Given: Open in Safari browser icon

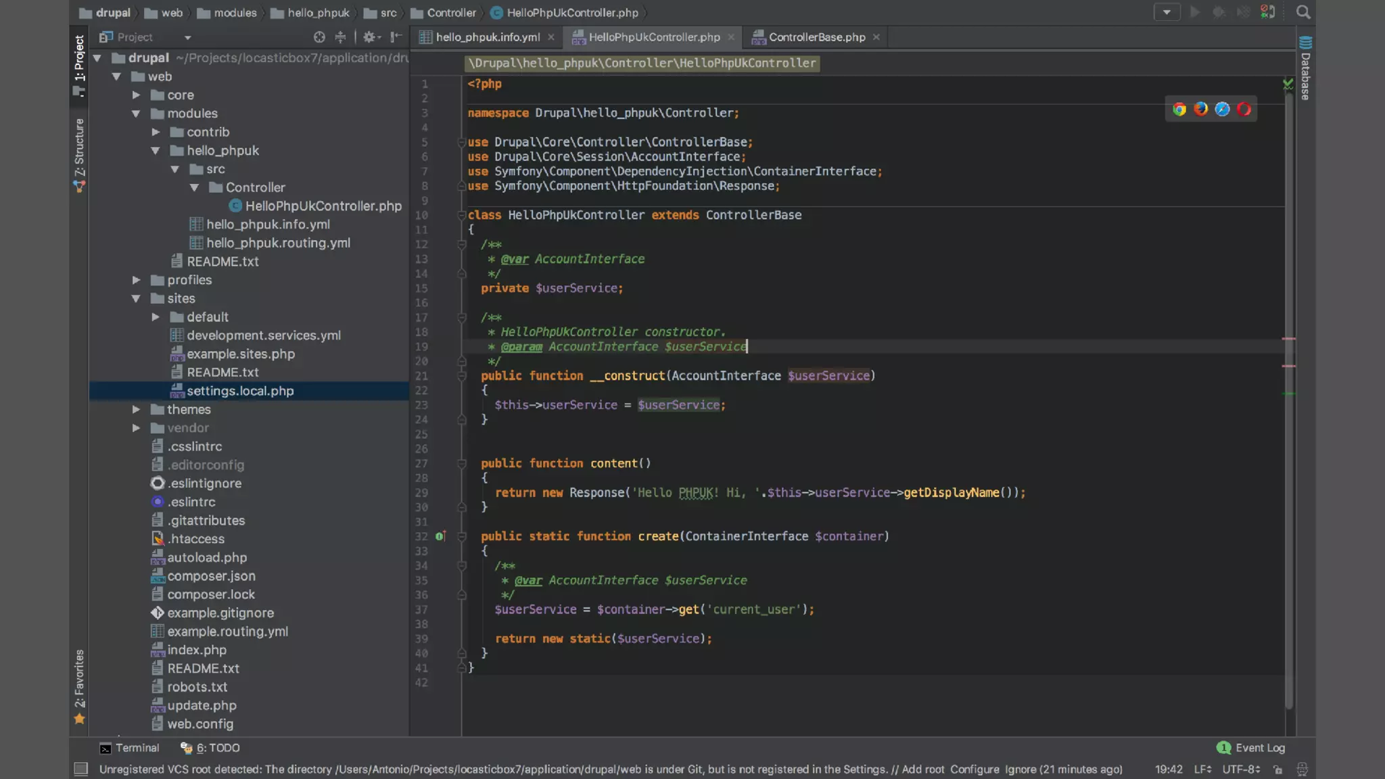Looking at the screenshot, I should pyautogui.click(x=1222, y=110).
